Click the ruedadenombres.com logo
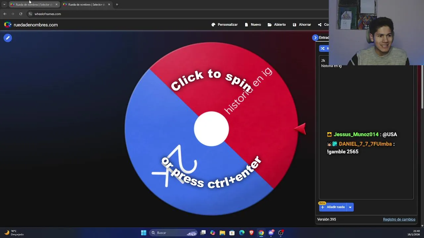Viewport: 424px width, 238px height. coord(31,25)
